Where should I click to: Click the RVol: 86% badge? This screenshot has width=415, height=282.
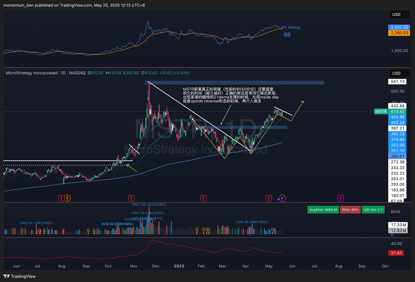pyautogui.click(x=350, y=210)
